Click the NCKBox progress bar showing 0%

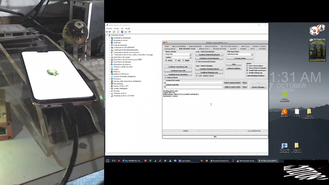(x=215, y=137)
